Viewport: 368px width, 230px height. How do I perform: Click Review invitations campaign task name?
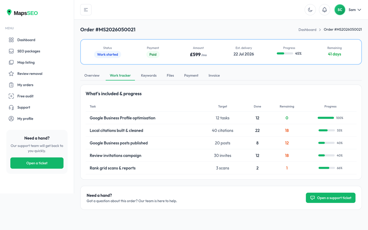pos(115,155)
